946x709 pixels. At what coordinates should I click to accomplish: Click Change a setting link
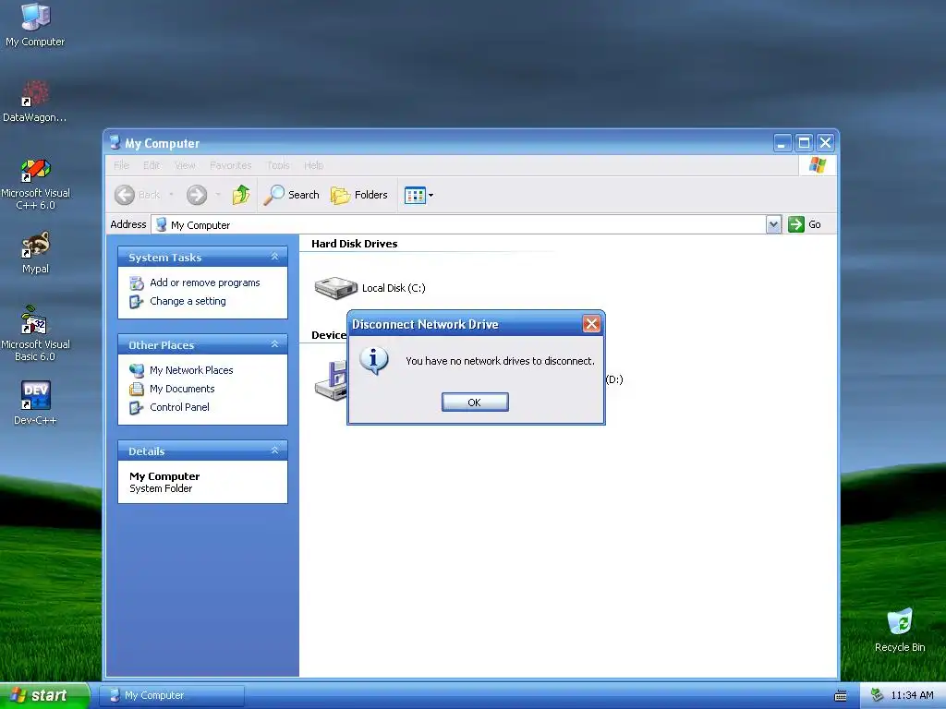click(x=188, y=301)
